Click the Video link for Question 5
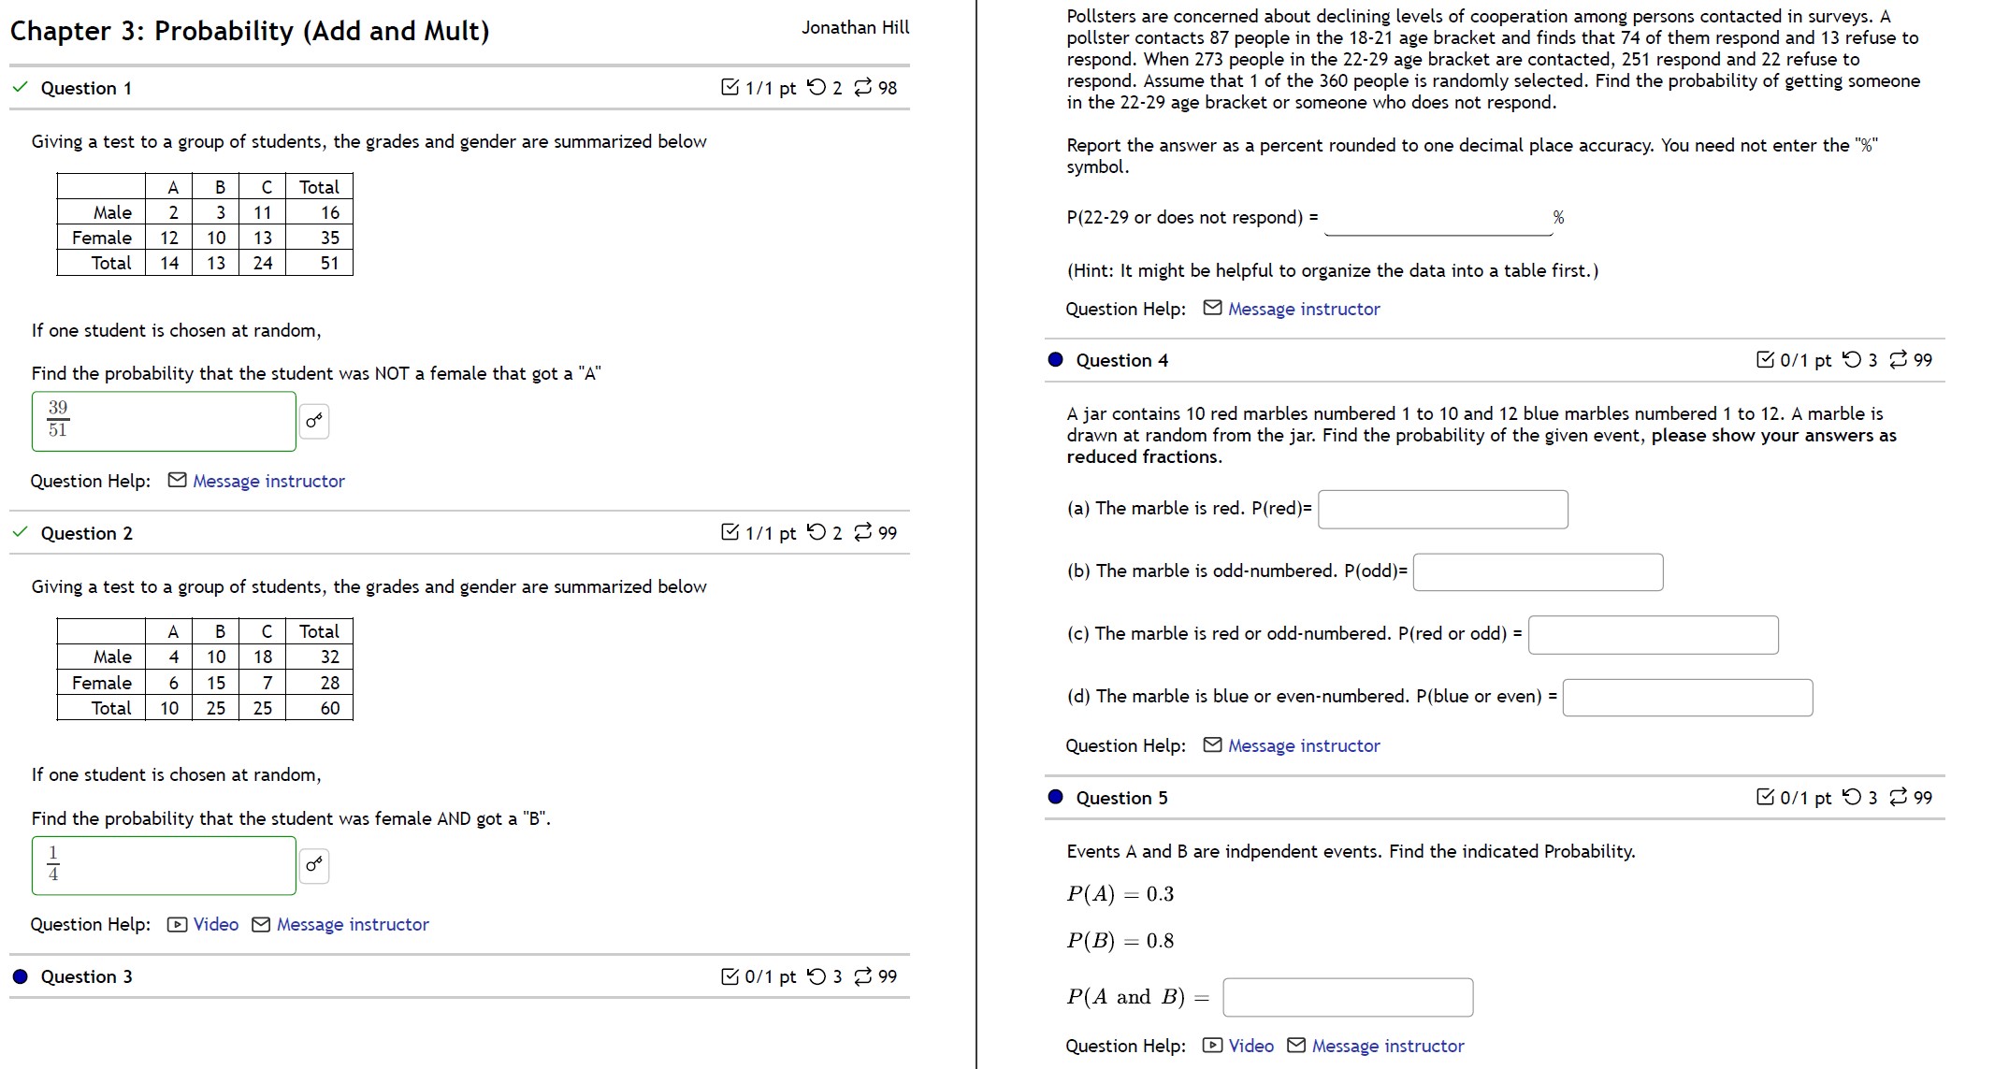This screenshot has height=1069, width=2009. 1250,1046
